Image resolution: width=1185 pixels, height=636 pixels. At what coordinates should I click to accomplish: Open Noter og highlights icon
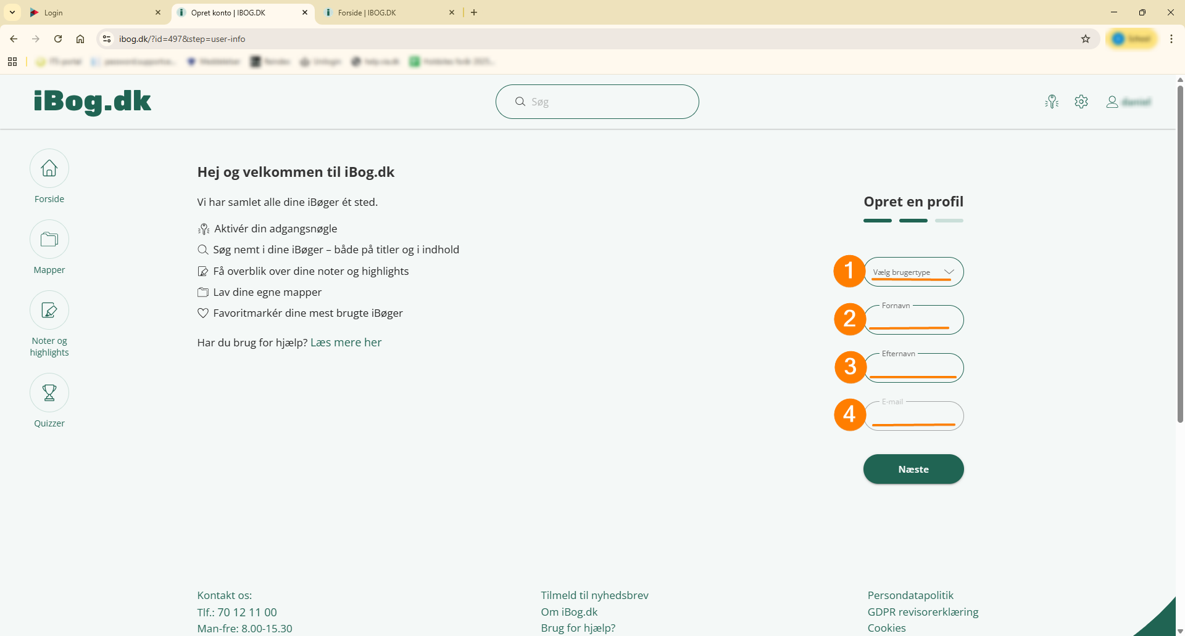[x=49, y=310]
